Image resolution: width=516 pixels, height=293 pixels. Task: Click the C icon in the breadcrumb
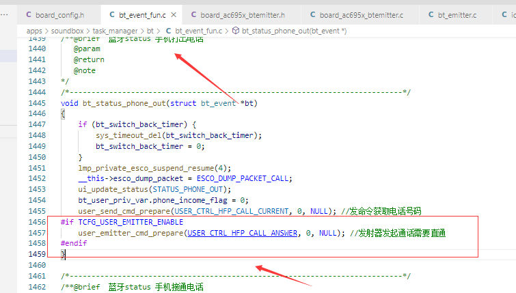tap(168, 31)
